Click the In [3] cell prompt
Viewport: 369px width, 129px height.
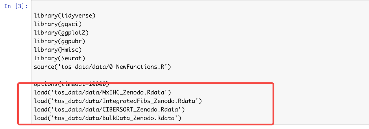click(x=16, y=6)
